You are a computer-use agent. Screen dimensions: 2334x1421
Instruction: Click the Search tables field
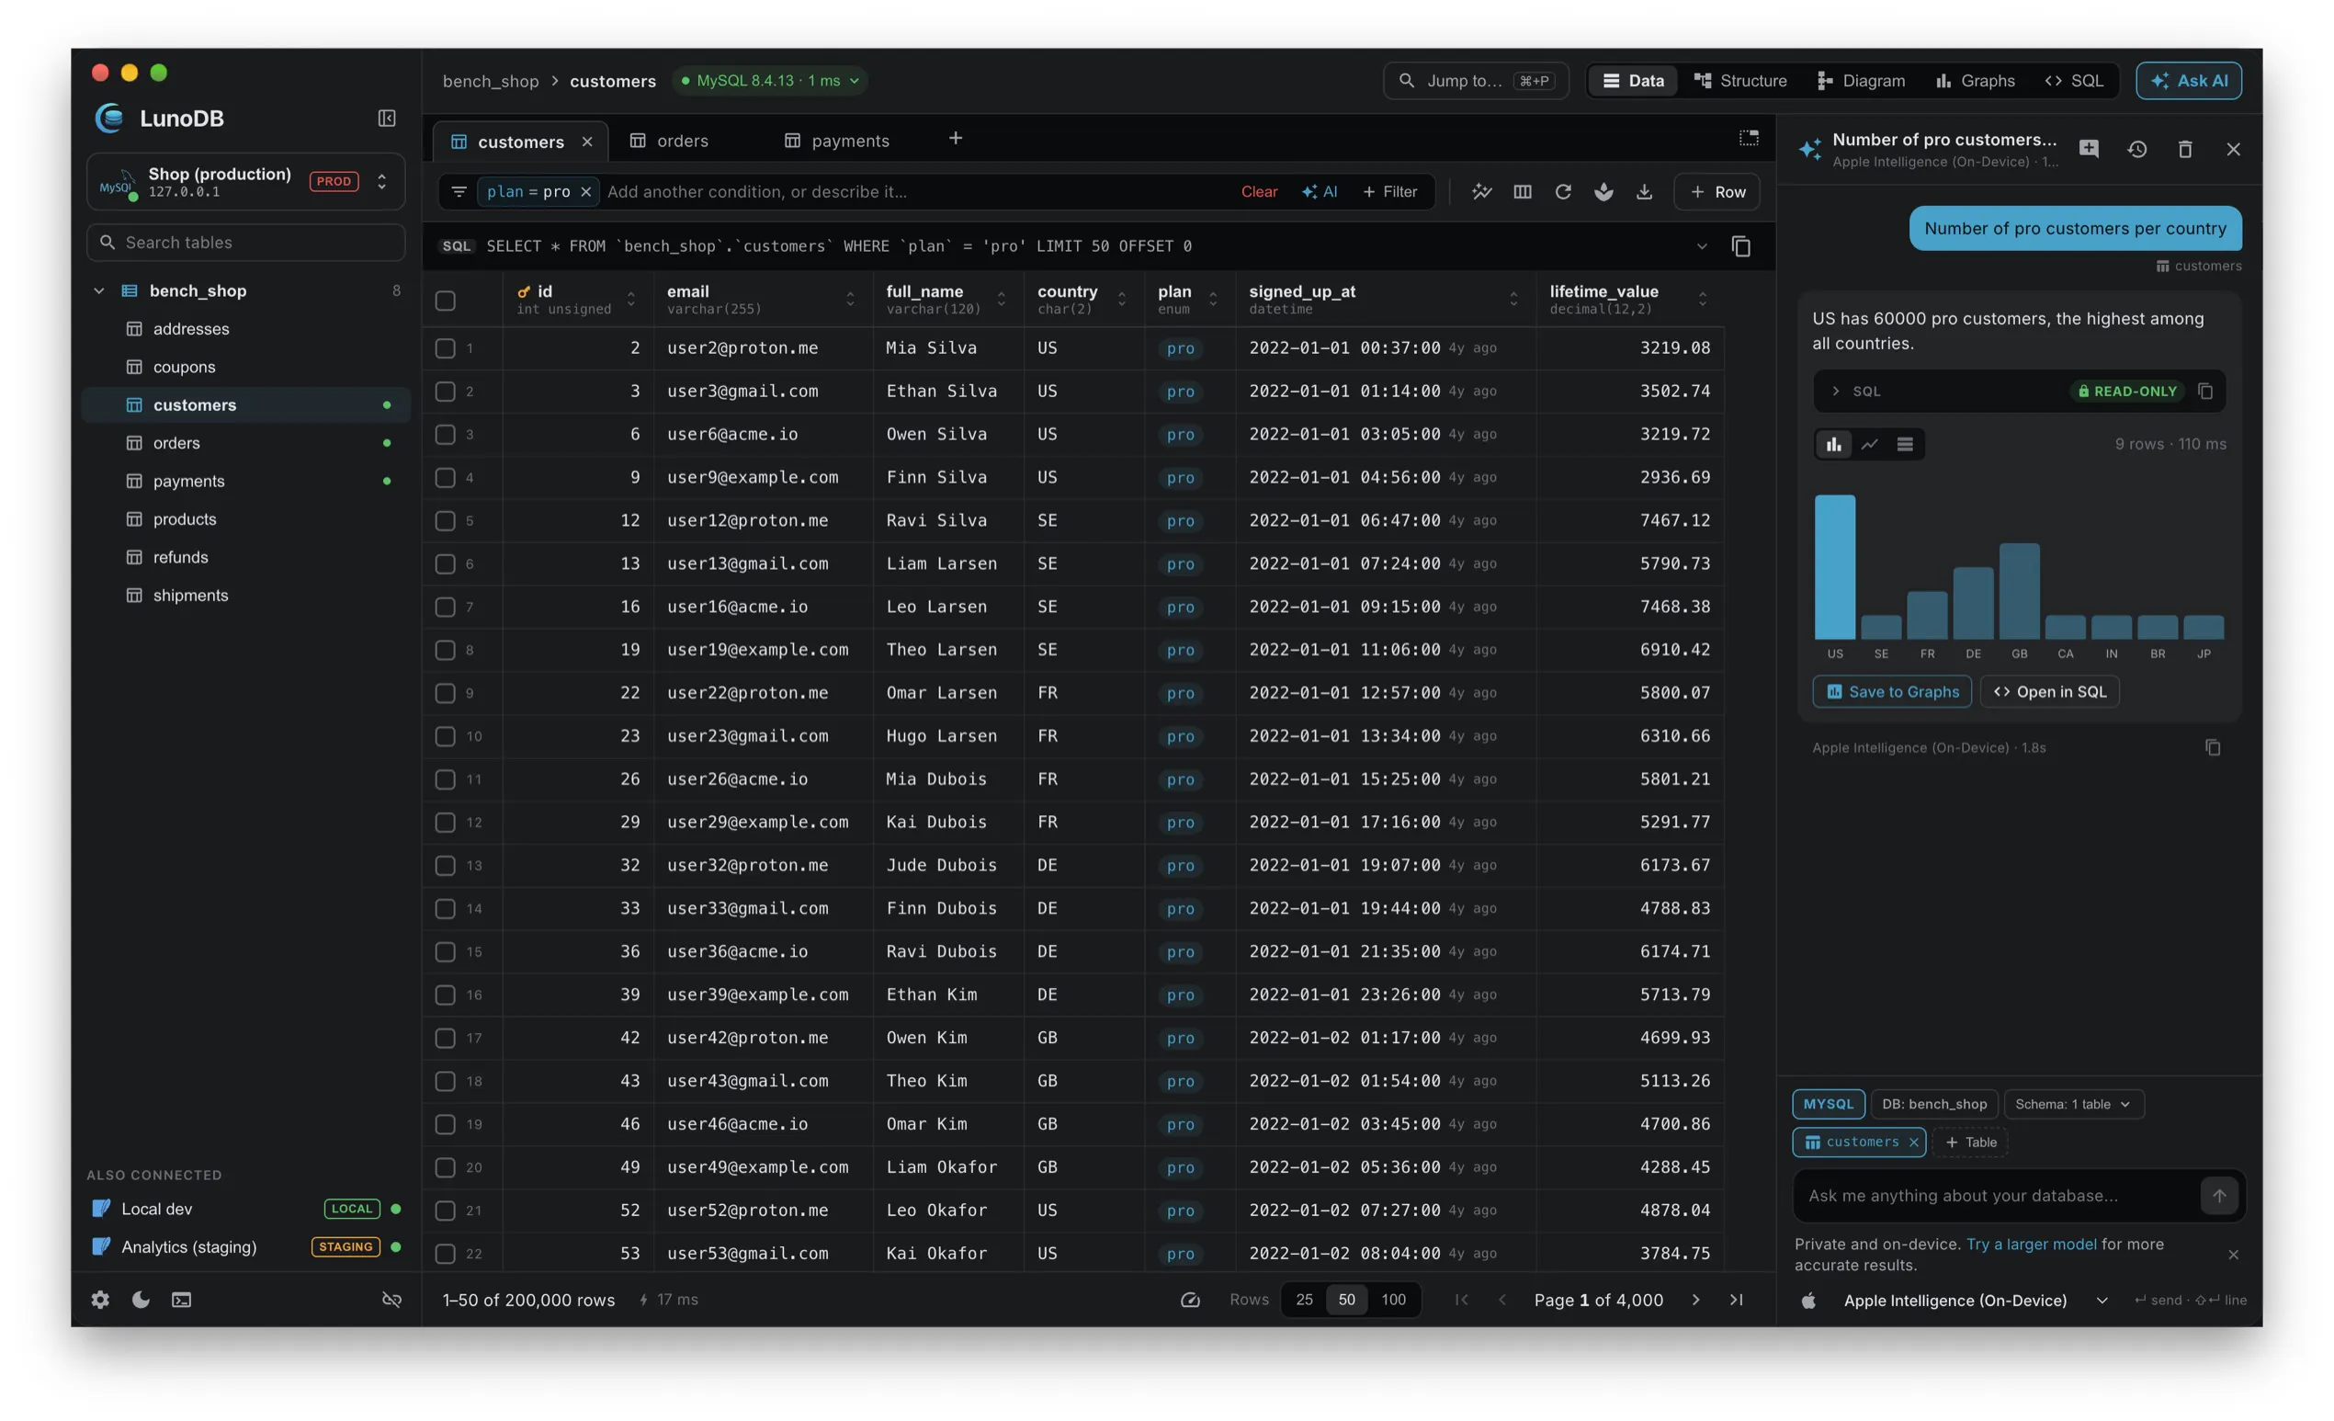pos(246,243)
